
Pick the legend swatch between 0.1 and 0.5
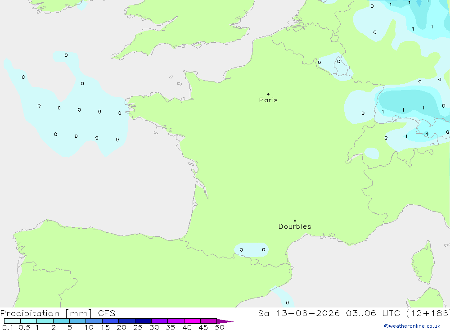point(12,321)
